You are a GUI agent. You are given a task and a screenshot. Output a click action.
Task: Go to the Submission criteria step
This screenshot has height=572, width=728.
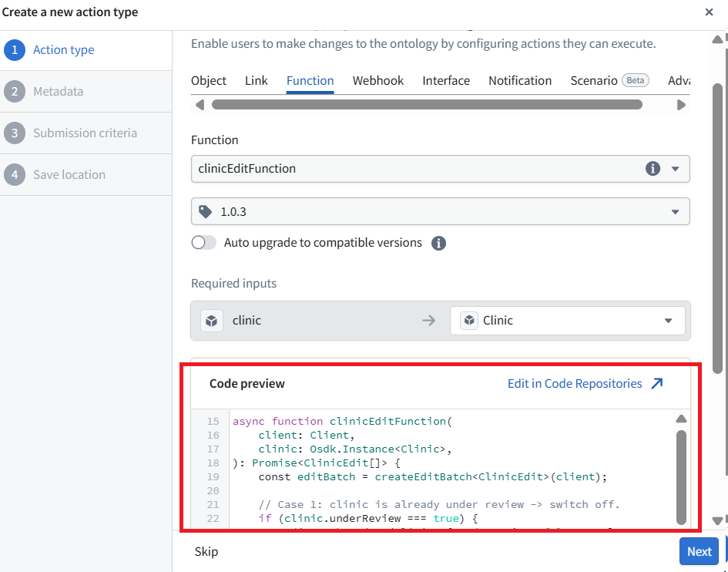pyautogui.click(x=85, y=133)
